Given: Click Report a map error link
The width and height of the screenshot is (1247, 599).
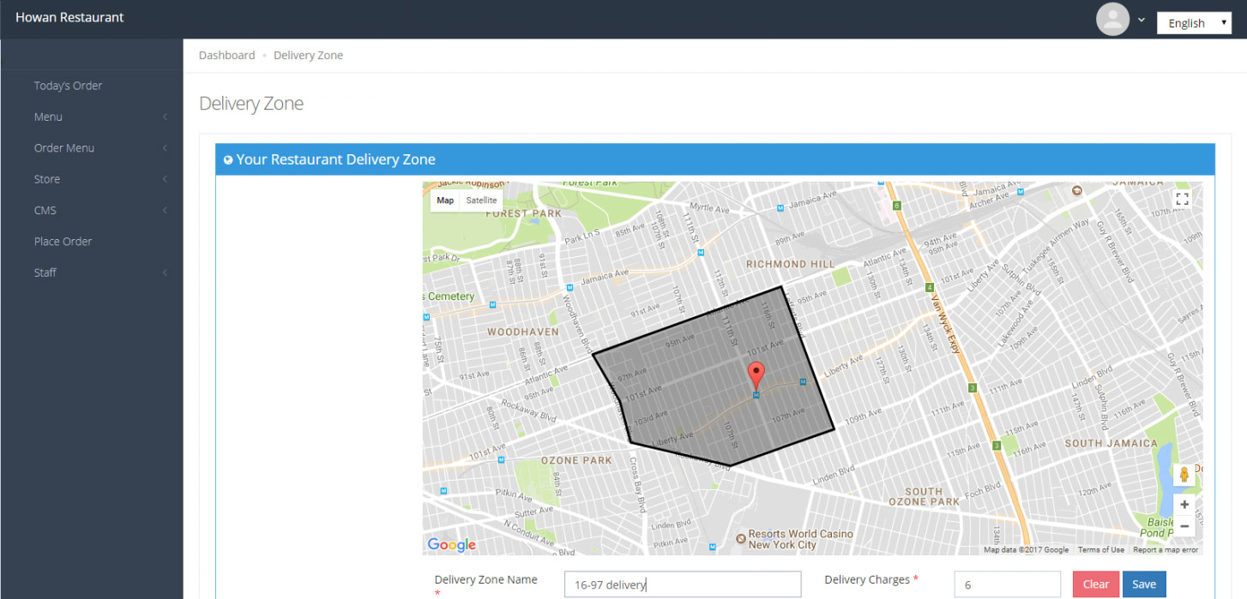Looking at the screenshot, I should coord(1166,550).
